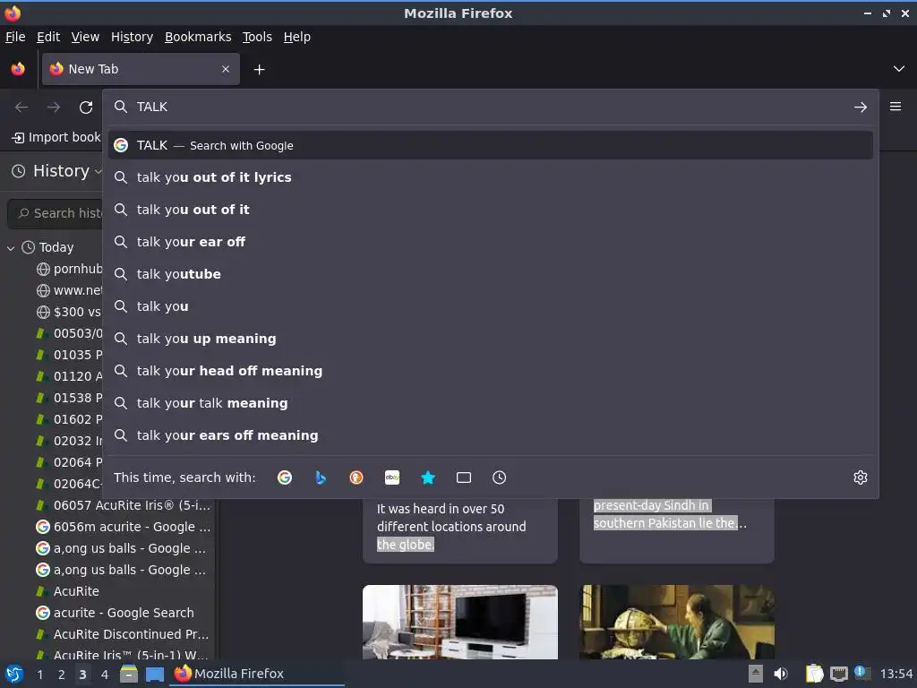Search this time with DuckDuckGo icon
This screenshot has width=917, height=688.
tap(356, 477)
